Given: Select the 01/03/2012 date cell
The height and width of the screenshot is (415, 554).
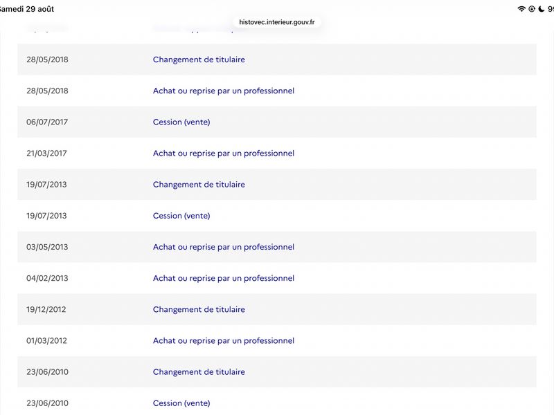Looking at the screenshot, I should (x=46, y=340).
